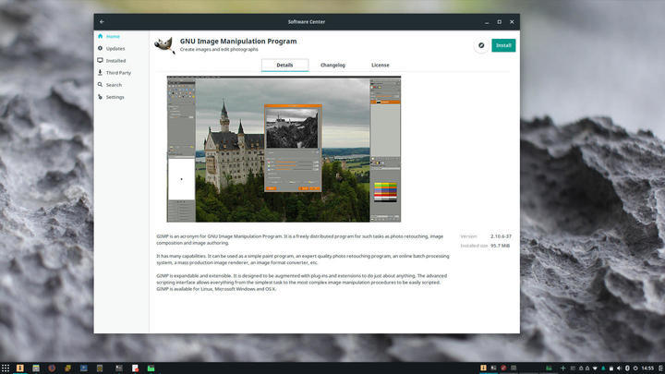This screenshot has height=374, width=665.
Task: Click 'Create images and edit photographs' subtitle
Action: pyautogui.click(x=219, y=49)
